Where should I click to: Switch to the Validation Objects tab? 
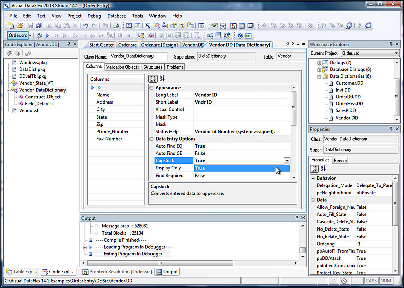coord(122,67)
